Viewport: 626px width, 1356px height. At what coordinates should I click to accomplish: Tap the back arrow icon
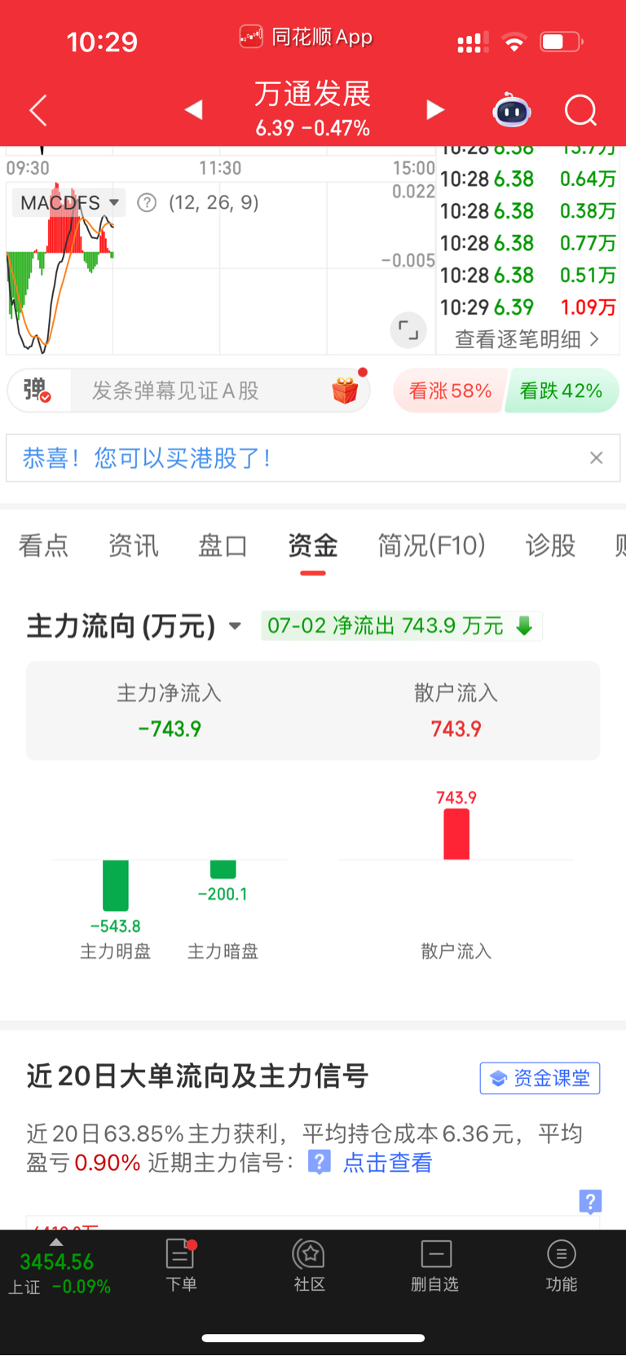click(38, 110)
